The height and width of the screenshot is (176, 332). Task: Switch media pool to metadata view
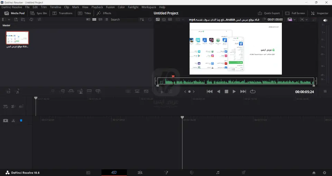pyautogui.click(x=88, y=19)
